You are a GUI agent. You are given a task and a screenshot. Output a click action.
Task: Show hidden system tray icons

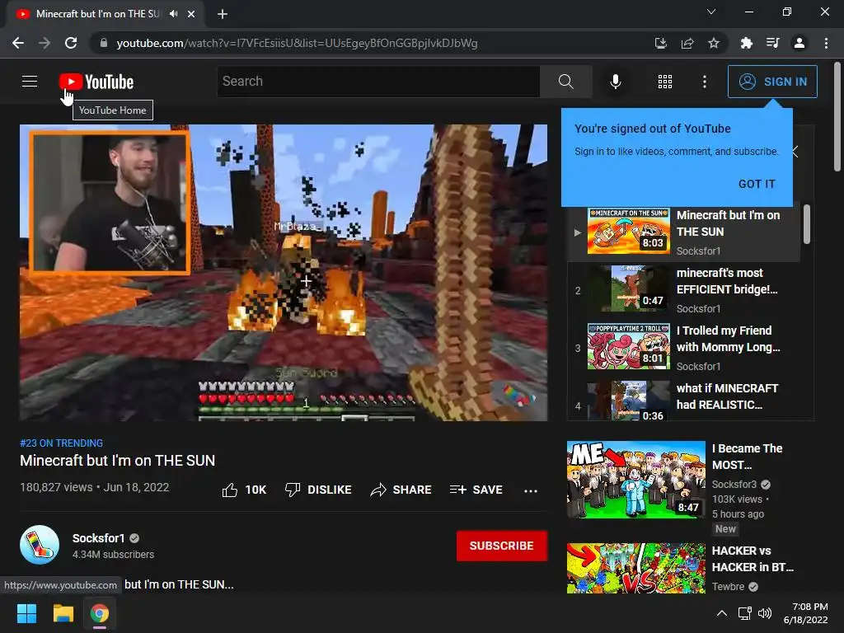722,613
